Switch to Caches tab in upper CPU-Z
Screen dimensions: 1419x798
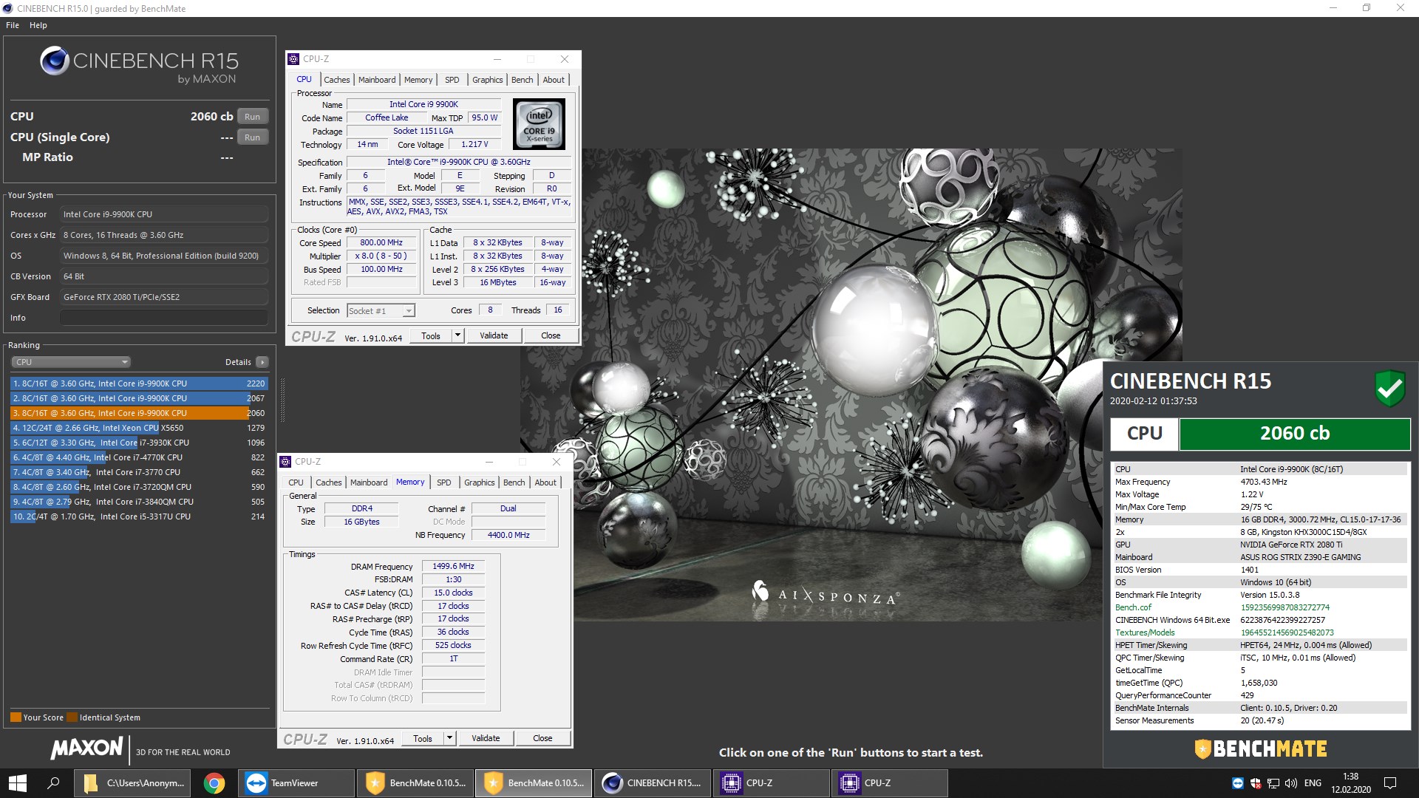click(x=337, y=80)
